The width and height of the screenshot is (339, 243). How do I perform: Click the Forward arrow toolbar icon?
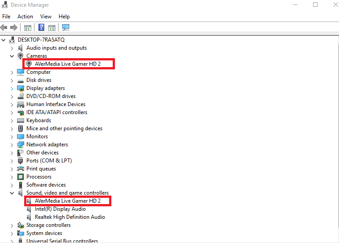coord(14,27)
